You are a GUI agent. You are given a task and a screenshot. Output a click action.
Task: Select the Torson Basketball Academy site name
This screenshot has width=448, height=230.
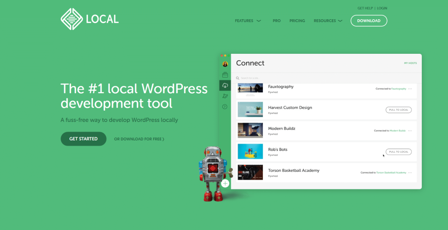(x=294, y=171)
